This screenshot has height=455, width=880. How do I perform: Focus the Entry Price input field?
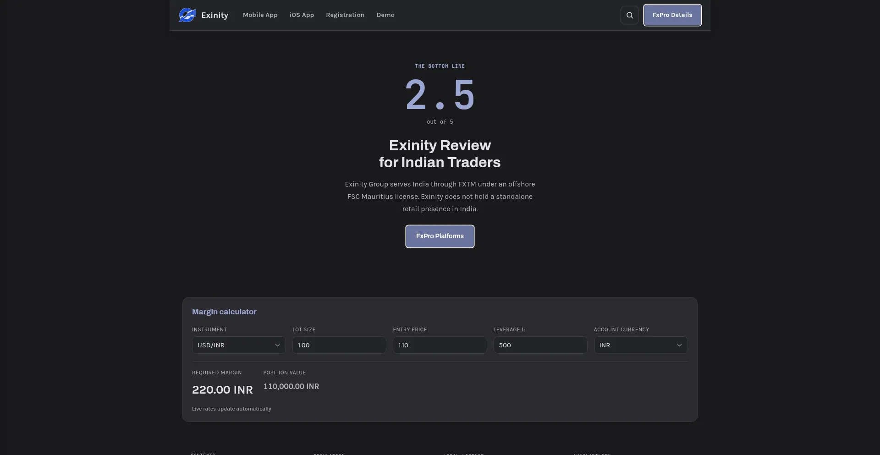point(440,345)
